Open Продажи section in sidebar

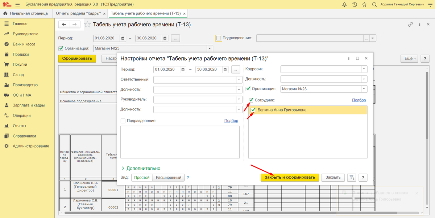click(x=21, y=54)
